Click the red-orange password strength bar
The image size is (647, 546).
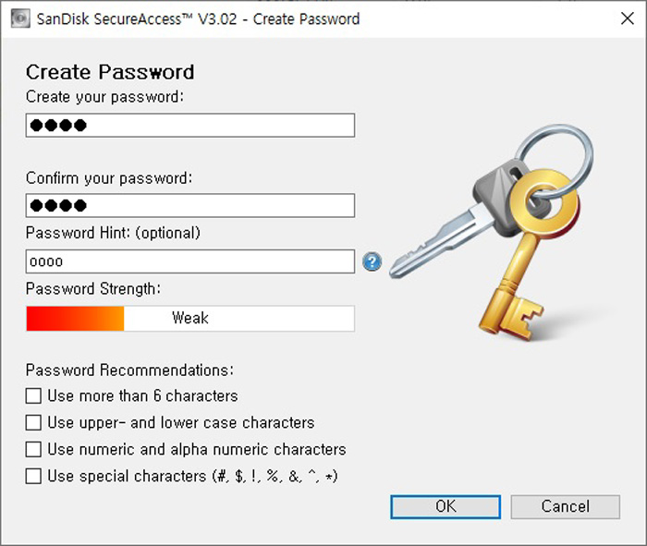75,318
